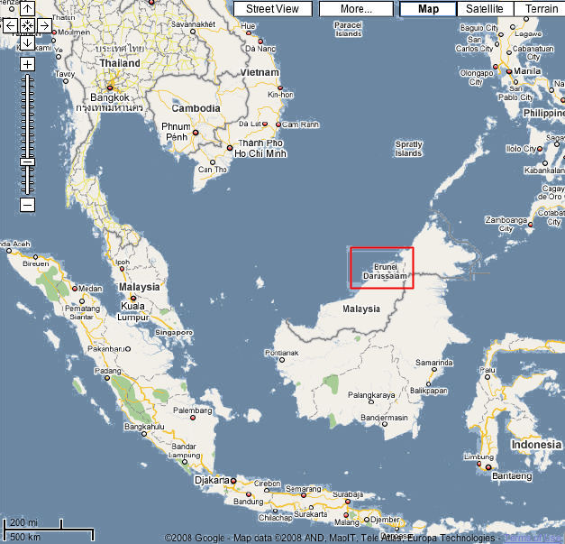Screen dimensions: 565x544
Task: Open the More... layers dropdown
Action: point(357,9)
